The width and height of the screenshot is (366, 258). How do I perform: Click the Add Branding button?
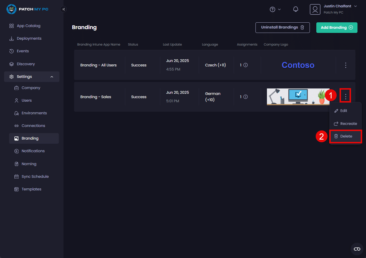[x=337, y=28]
